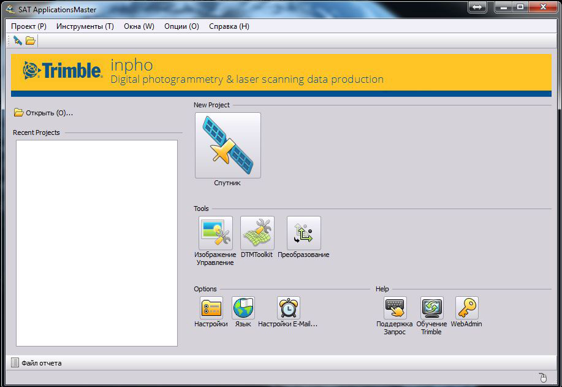562x387 pixels.
Task: Click the Открыть (O)... folder link
Action: point(44,113)
